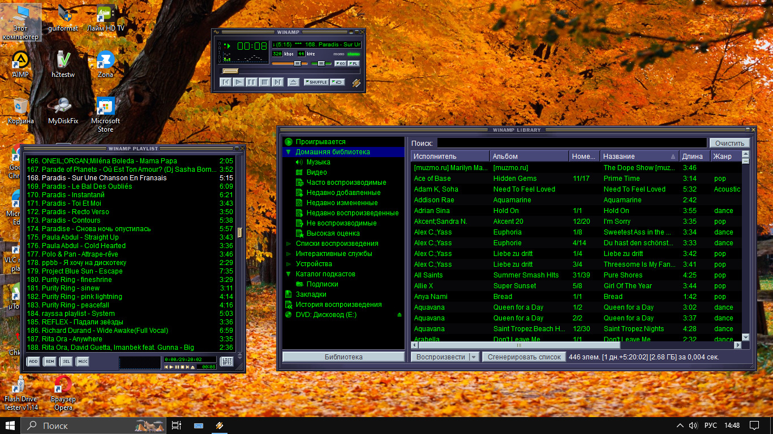Viewport: 773px width, 434px height.
Task: Expand Интерактивные службы tree node
Action: point(288,254)
